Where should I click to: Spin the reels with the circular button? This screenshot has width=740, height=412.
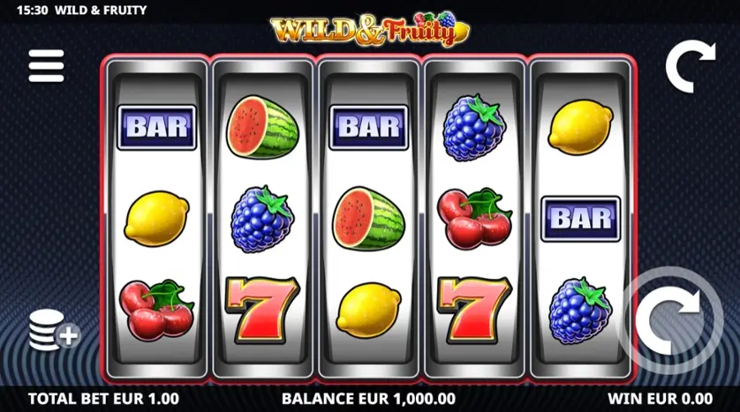[x=670, y=320]
